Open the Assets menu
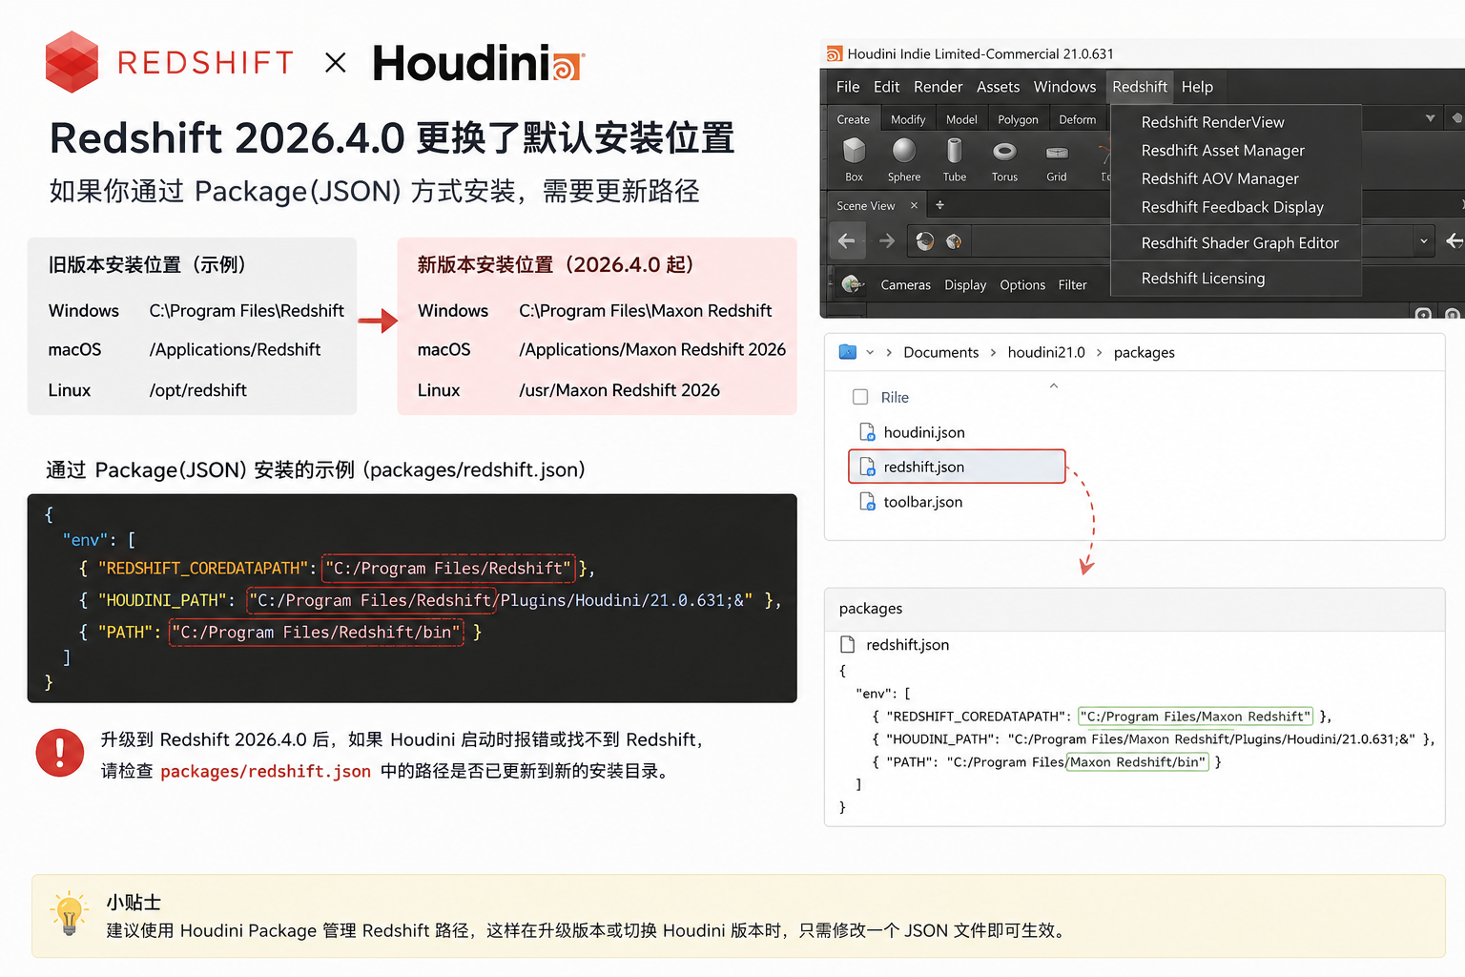1465x977 pixels. tap(998, 87)
